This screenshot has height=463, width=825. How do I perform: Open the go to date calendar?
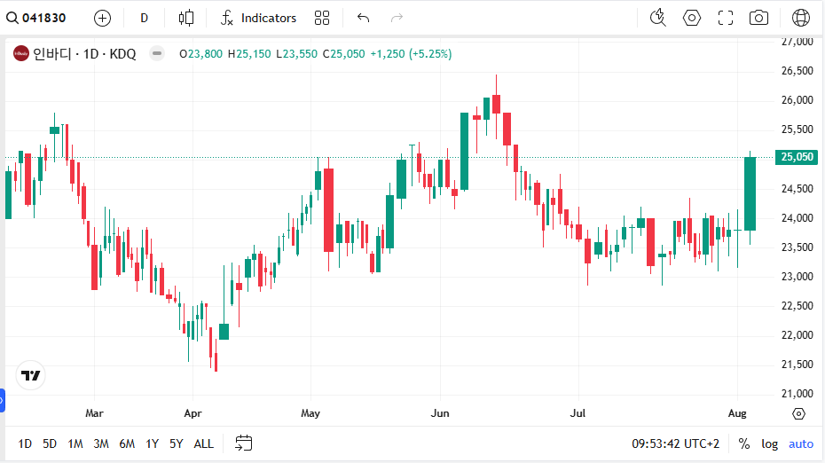point(244,443)
